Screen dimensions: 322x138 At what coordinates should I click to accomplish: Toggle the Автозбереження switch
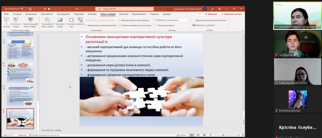click(24, 9)
